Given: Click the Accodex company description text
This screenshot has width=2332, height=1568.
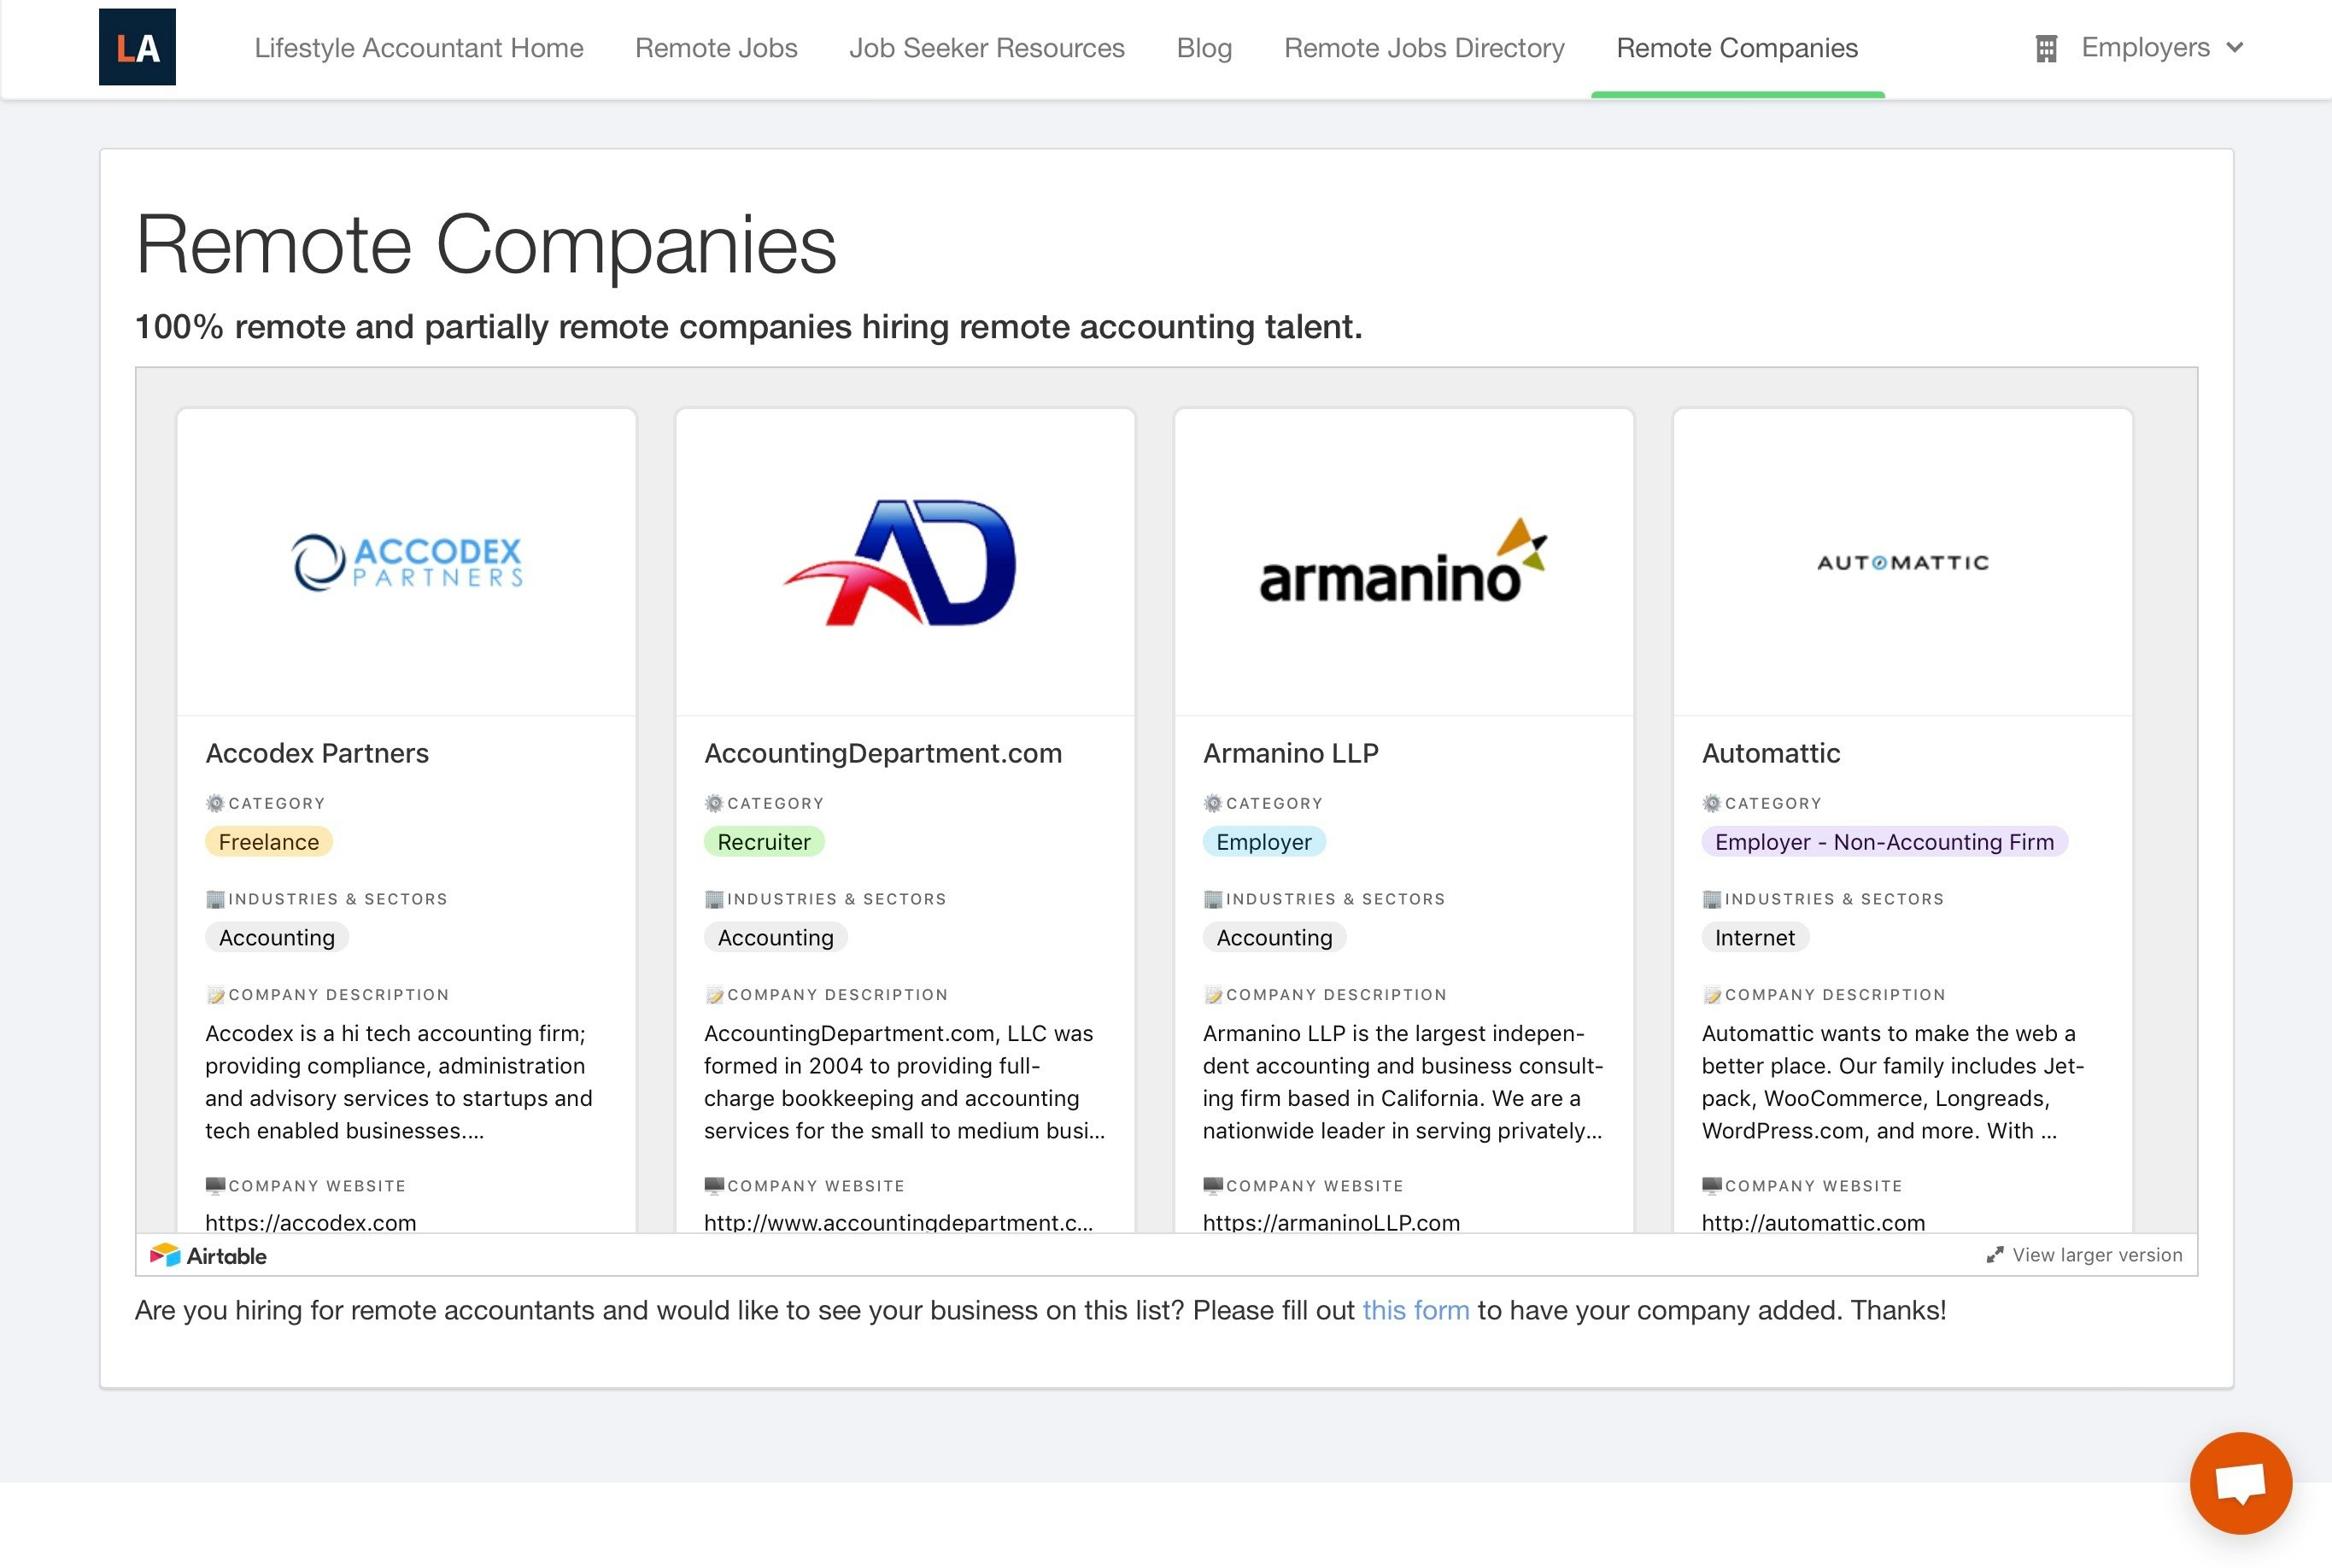Looking at the screenshot, I should 399,1082.
